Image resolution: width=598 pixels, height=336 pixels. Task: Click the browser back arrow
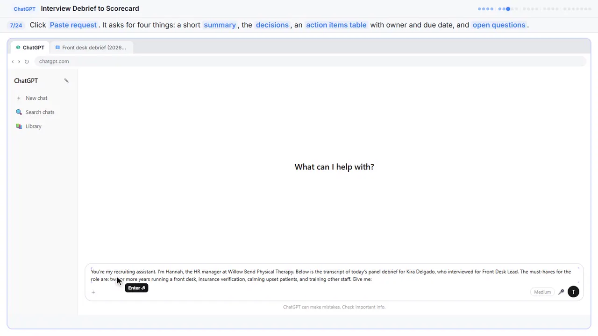point(13,61)
